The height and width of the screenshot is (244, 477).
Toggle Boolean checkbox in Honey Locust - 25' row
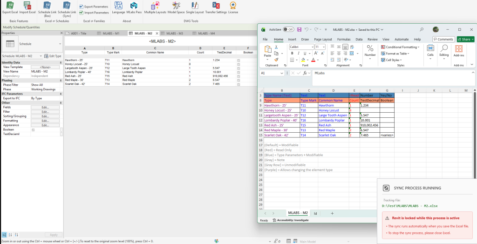pyautogui.click(x=238, y=64)
